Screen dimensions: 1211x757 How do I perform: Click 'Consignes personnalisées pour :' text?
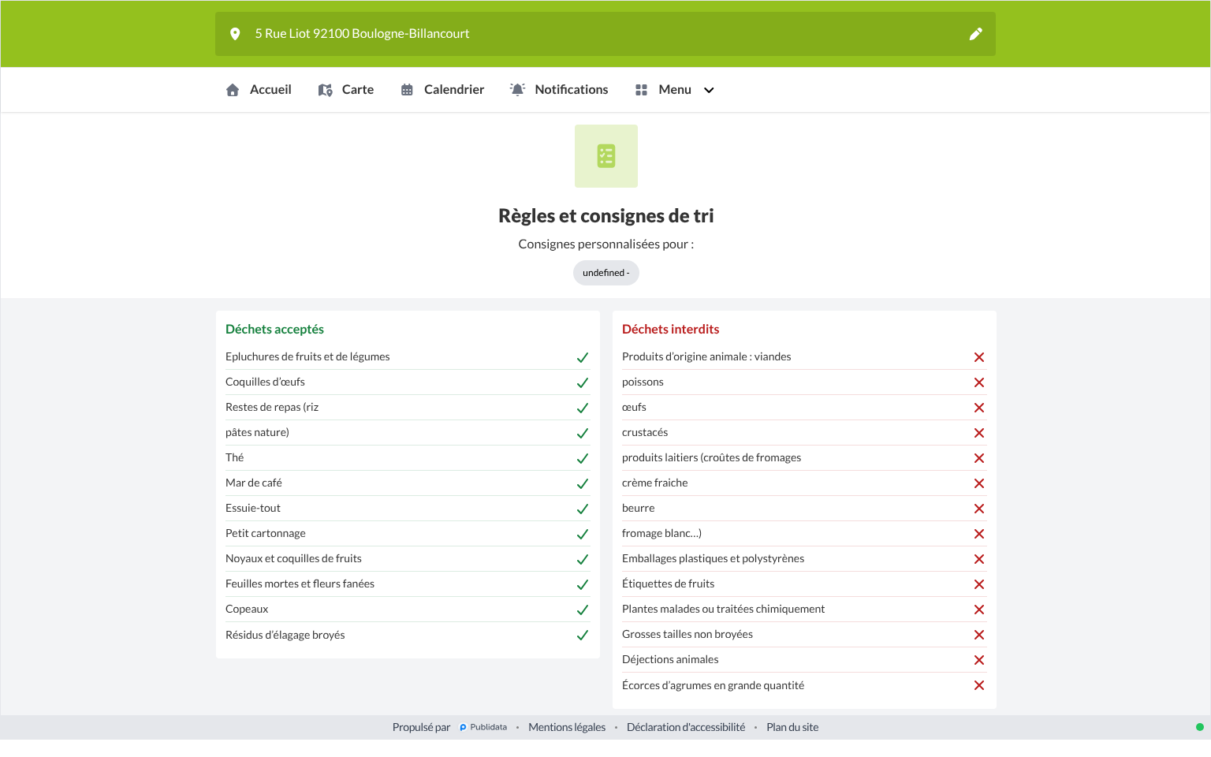pyautogui.click(x=606, y=244)
